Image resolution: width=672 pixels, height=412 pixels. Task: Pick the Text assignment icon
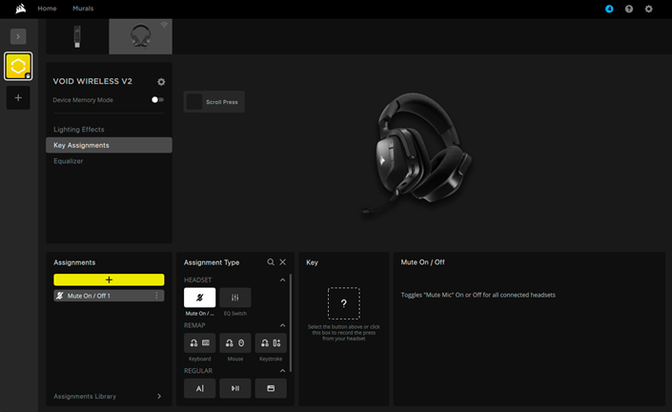point(199,388)
